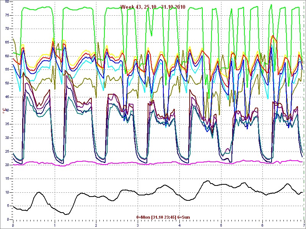Select the '50' temperature axis label
306x229 pixels.
(x=7, y=83)
